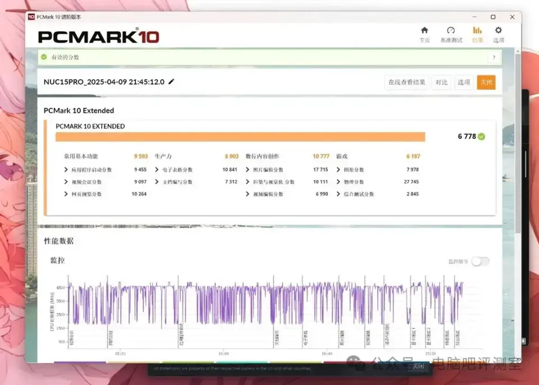This screenshot has width=539, height=385.
Task: Click the 选项 button beside 对比
Action: tap(464, 82)
